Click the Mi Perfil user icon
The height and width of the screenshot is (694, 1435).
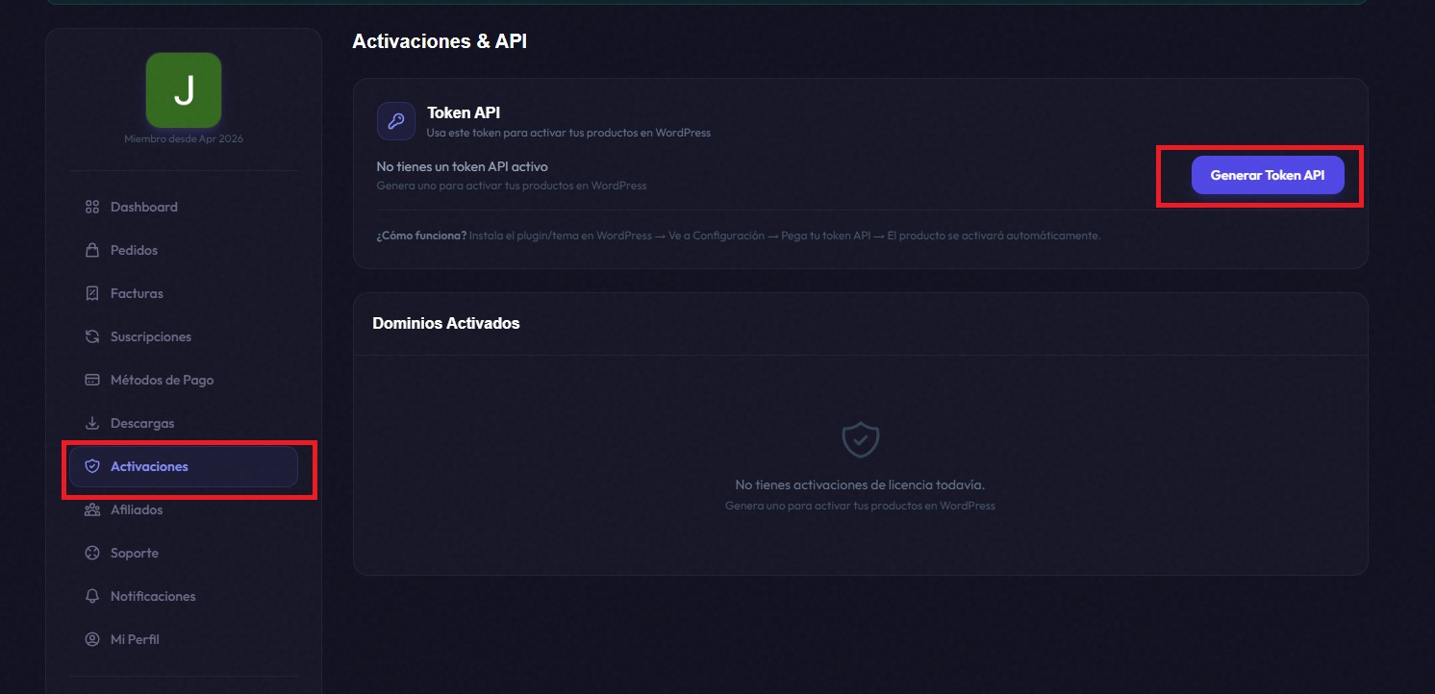pyautogui.click(x=92, y=639)
